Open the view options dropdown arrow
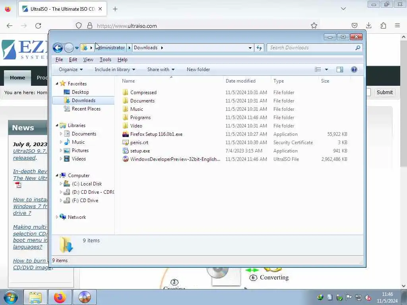This screenshot has width=407, height=305. [326, 69]
